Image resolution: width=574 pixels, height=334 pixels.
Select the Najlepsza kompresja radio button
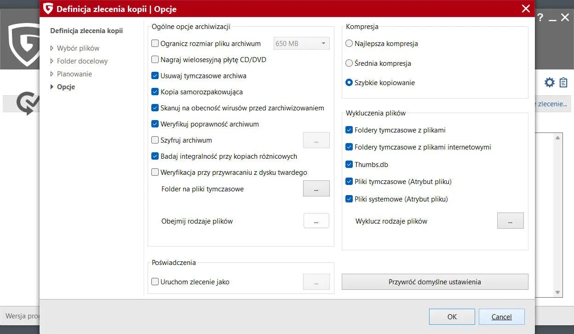point(348,44)
